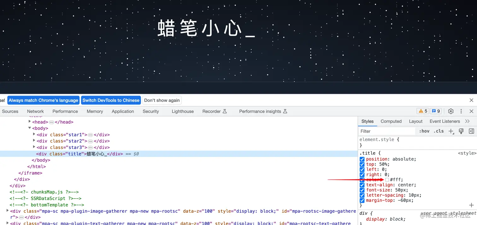Open the DevTools three-dot customize menu

click(x=461, y=111)
